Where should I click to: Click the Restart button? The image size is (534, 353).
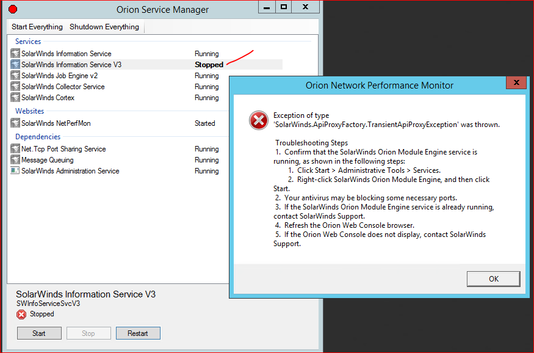tap(138, 333)
